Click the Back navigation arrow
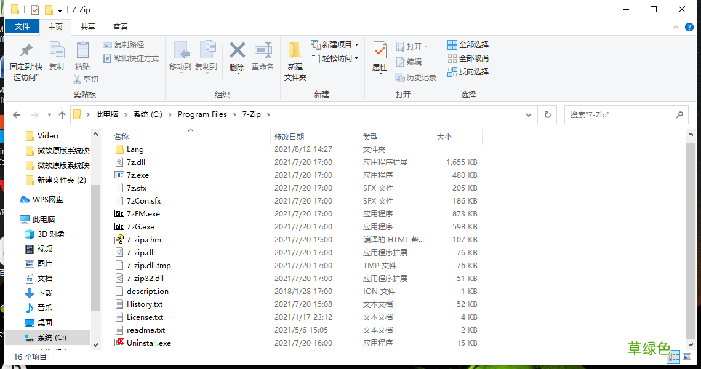The width and height of the screenshot is (701, 369). [17, 115]
